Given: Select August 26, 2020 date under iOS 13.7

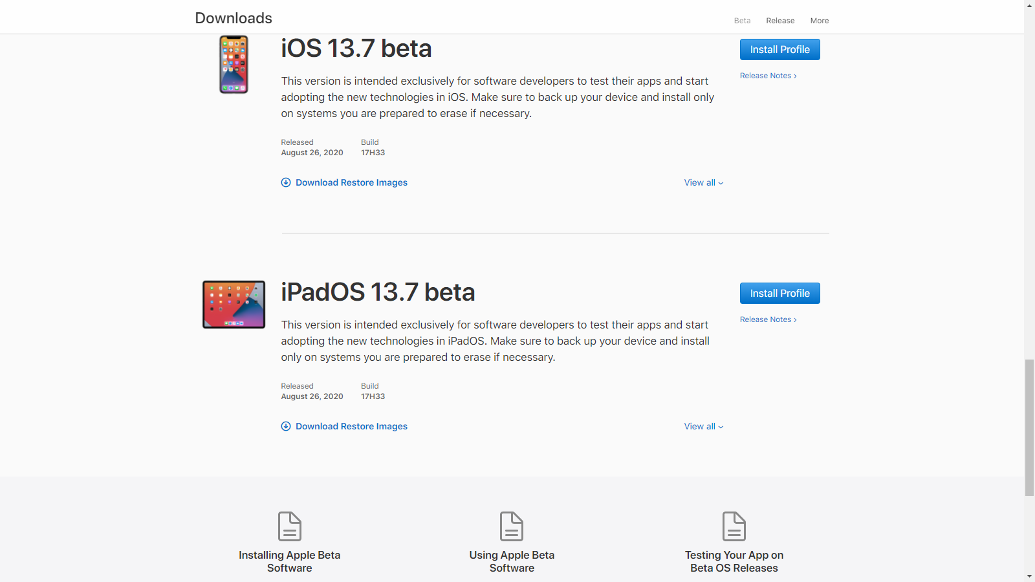Looking at the screenshot, I should (x=312, y=153).
